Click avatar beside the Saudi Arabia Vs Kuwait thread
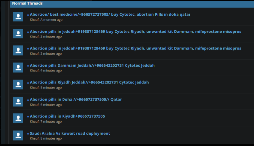This screenshot has width=254, height=146. 18,135
